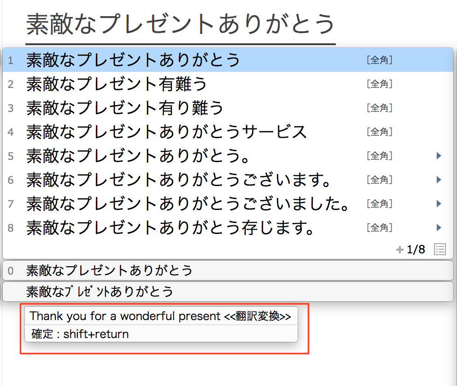This screenshot has width=457, height=386.
Task: Click the plus icon beside 1/8
Action: (399, 250)
